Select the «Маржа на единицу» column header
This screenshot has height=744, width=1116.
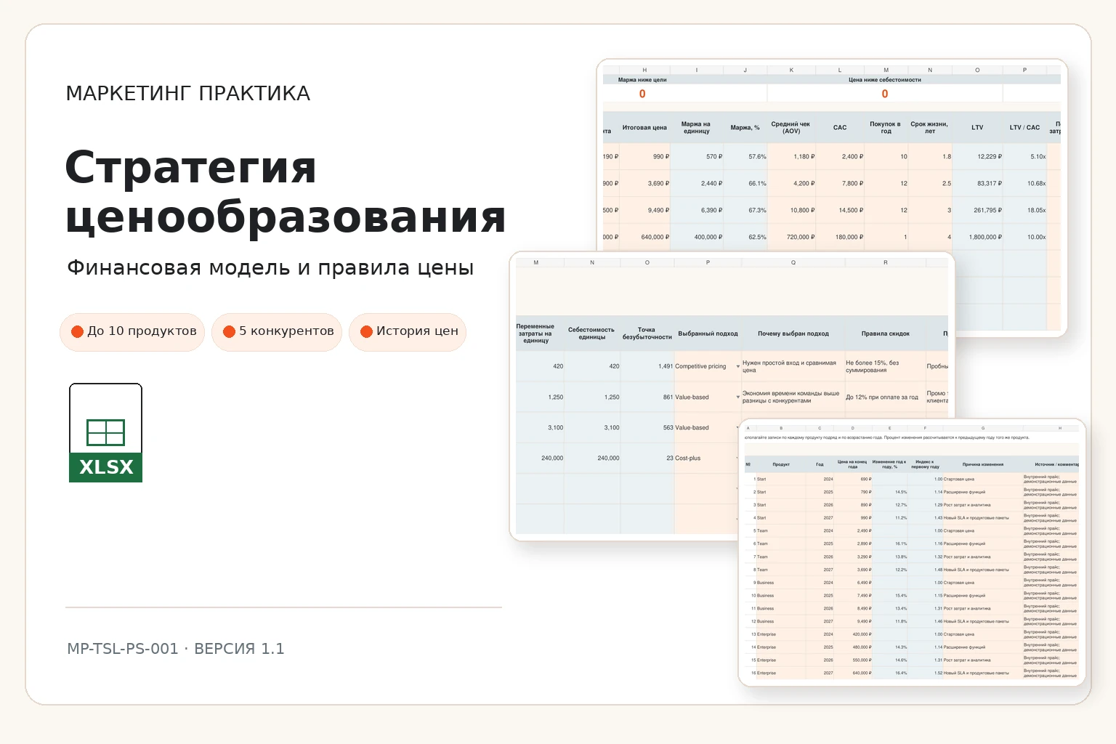click(696, 128)
